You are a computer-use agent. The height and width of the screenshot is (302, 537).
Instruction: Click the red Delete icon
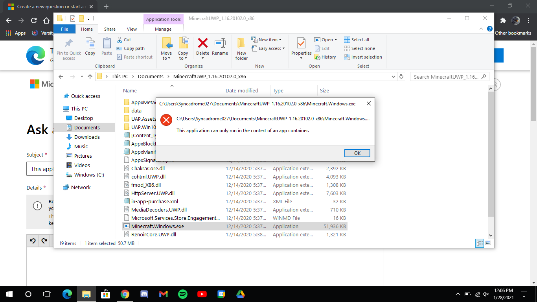(202, 44)
